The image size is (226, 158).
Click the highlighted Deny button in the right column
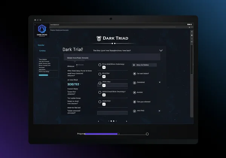pos(144,65)
